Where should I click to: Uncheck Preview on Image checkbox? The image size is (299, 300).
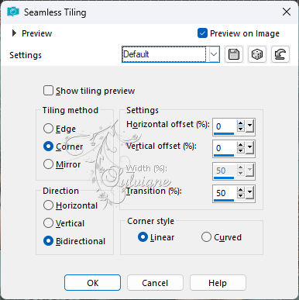[202, 33]
